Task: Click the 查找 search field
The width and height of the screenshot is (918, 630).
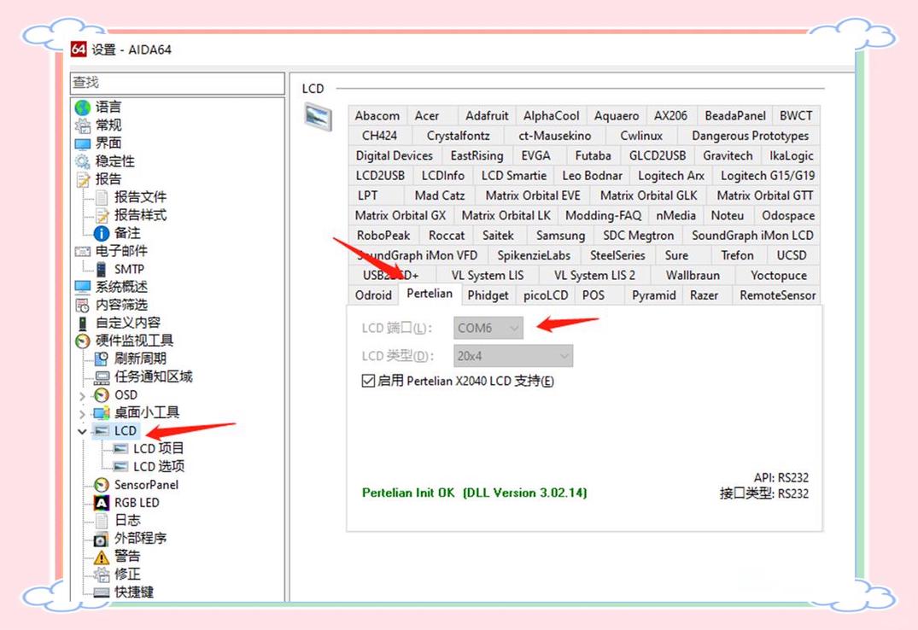Action: click(x=177, y=83)
